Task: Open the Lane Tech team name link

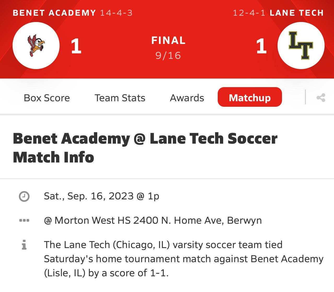Action: 297,13
